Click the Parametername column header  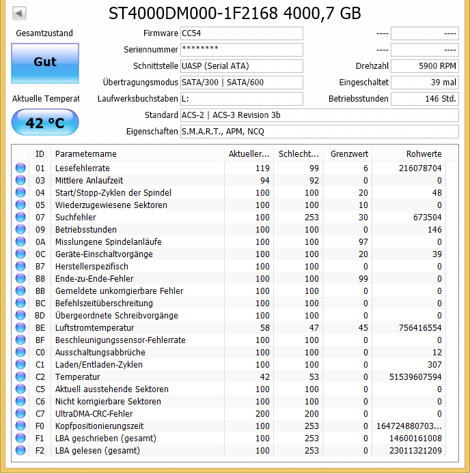pyautogui.click(x=137, y=154)
